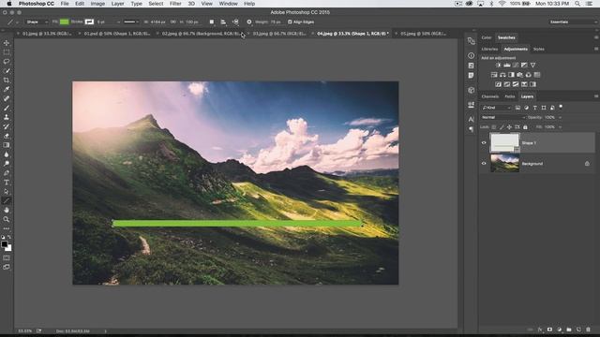The image size is (600, 337).
Task: Select the Healing Brush tool
Action: pos(7,98)
